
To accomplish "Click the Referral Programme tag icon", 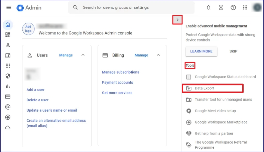I will click(x=189, y=145).
